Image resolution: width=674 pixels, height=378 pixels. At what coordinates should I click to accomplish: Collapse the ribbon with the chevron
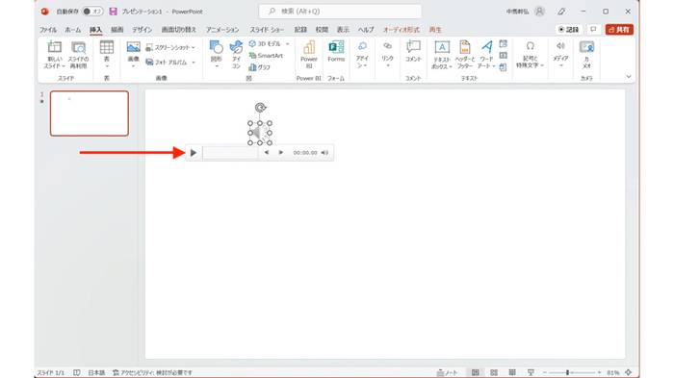click(629, 76)
